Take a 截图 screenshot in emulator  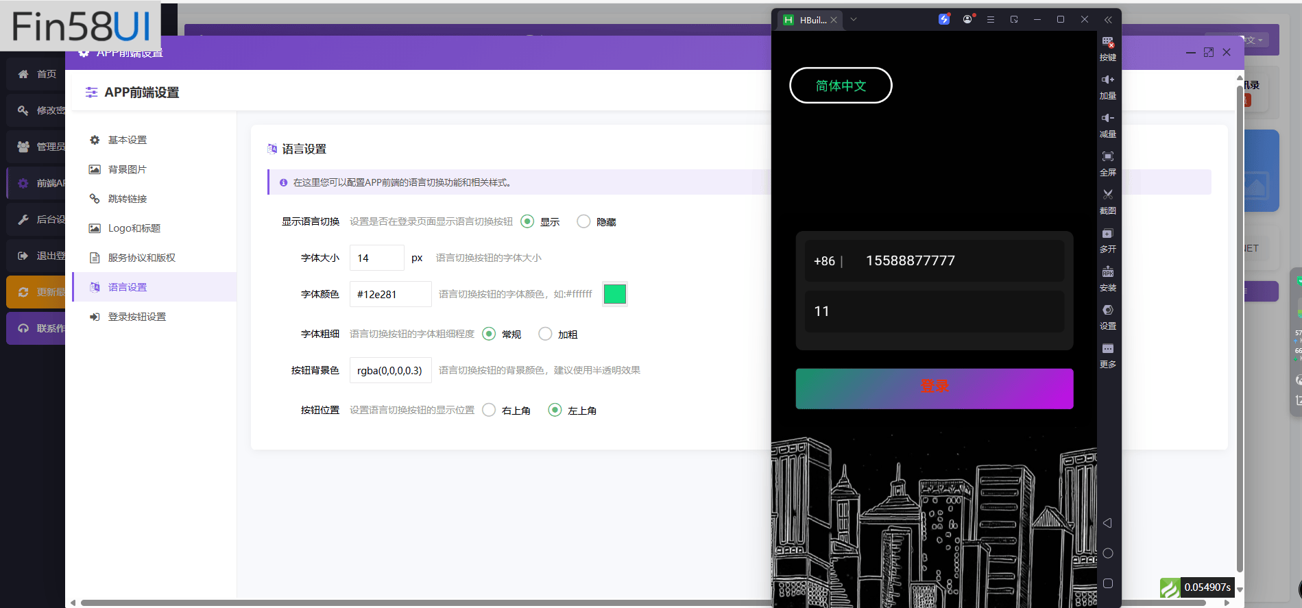[x=1107, y=202]
